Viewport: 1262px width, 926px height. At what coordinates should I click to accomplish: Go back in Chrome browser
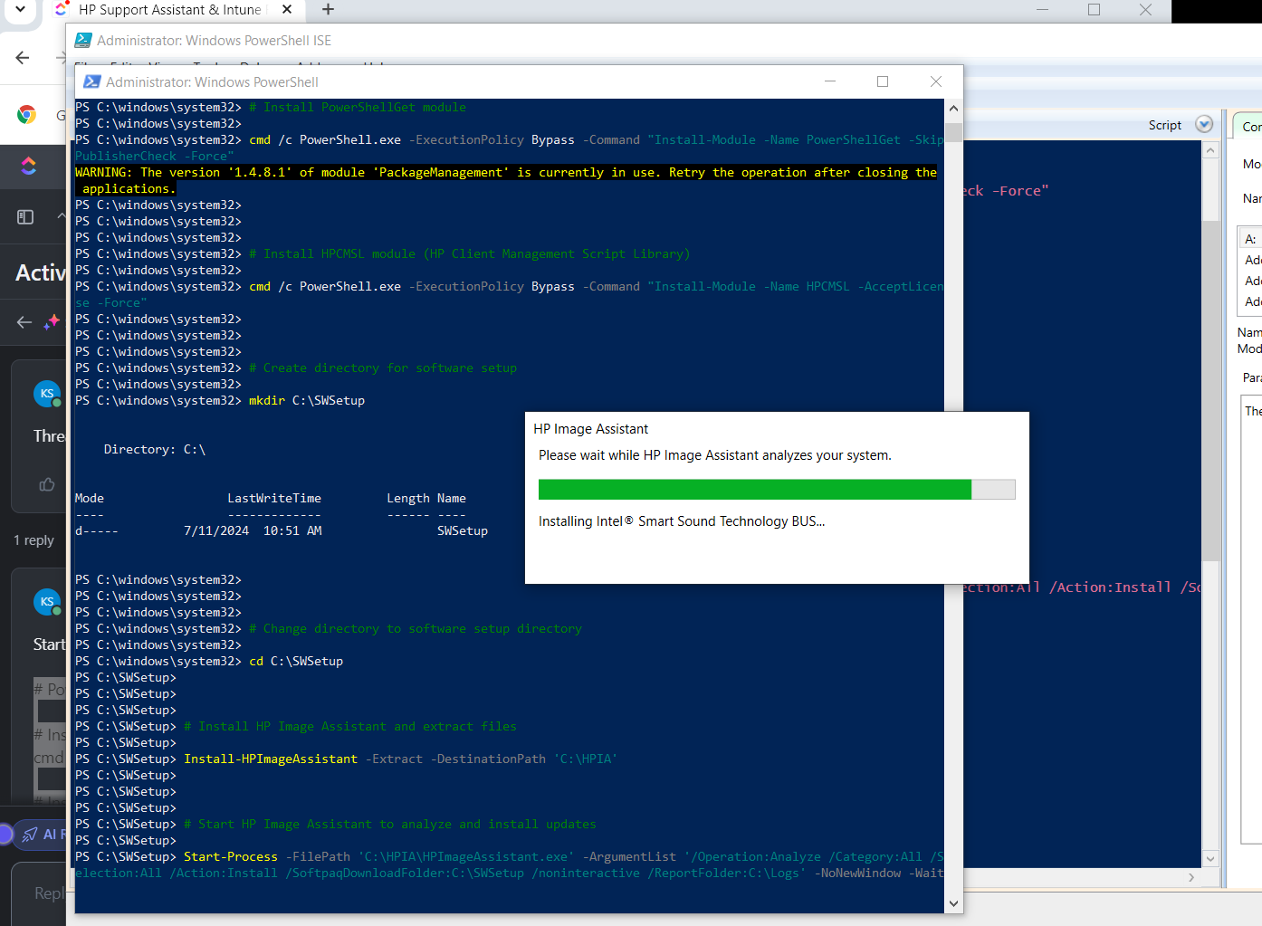23,57
